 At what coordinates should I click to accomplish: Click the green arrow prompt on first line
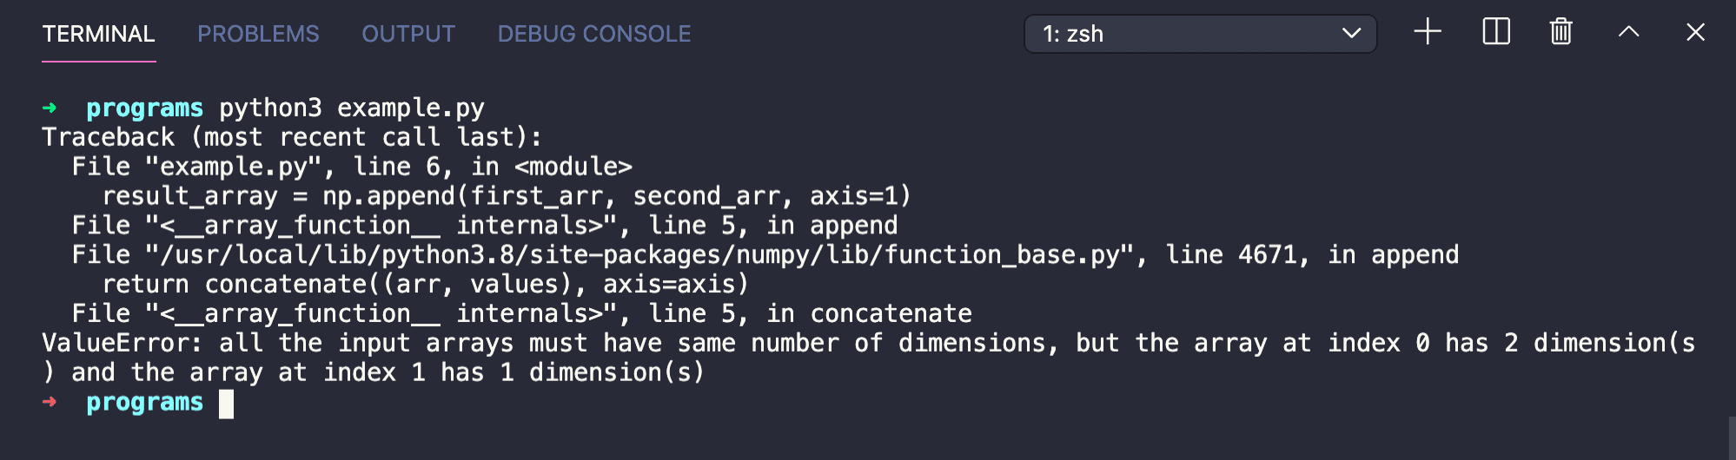[x=50, y=108]
